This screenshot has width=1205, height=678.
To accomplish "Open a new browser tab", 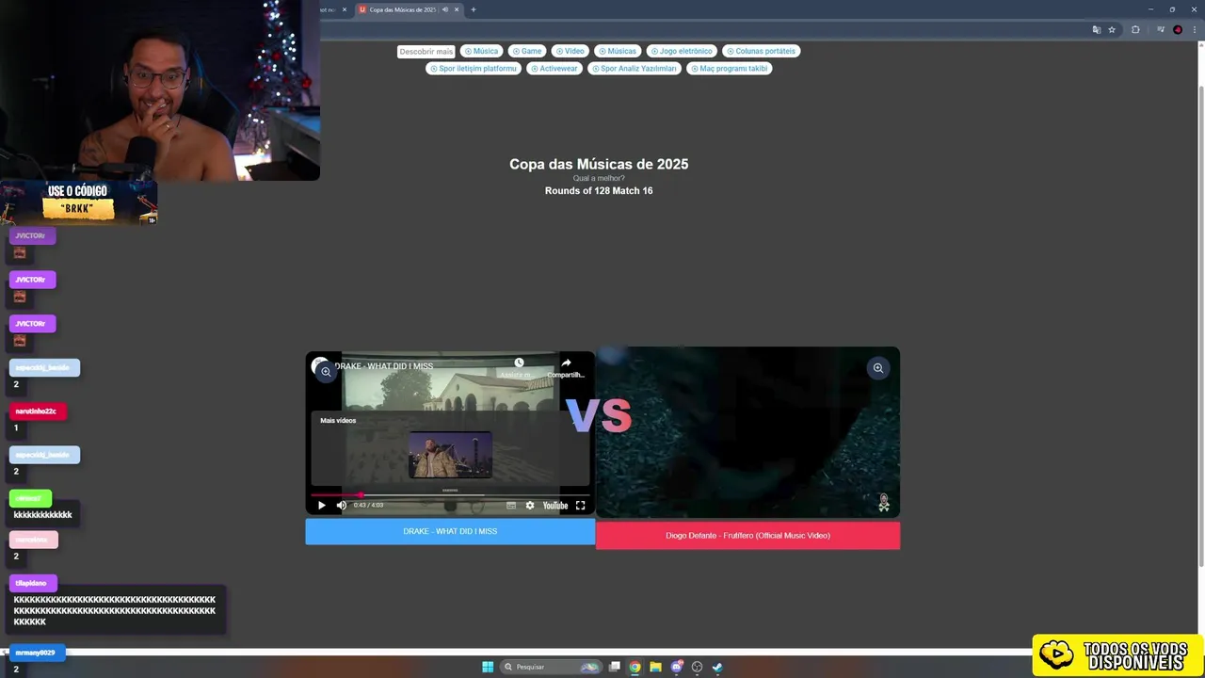I will tap(474, 9).
